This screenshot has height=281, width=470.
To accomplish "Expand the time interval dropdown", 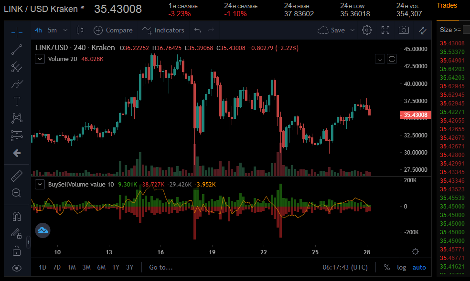I will [65, 30].
